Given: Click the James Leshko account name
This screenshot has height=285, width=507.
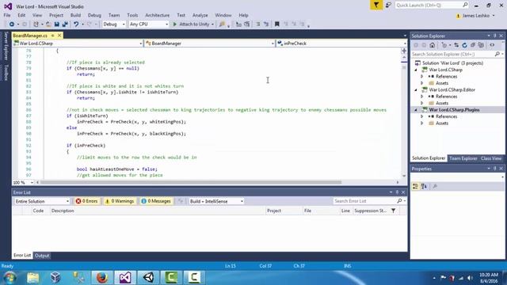Looking at the screenshot, I should click(x=475, y=16).
